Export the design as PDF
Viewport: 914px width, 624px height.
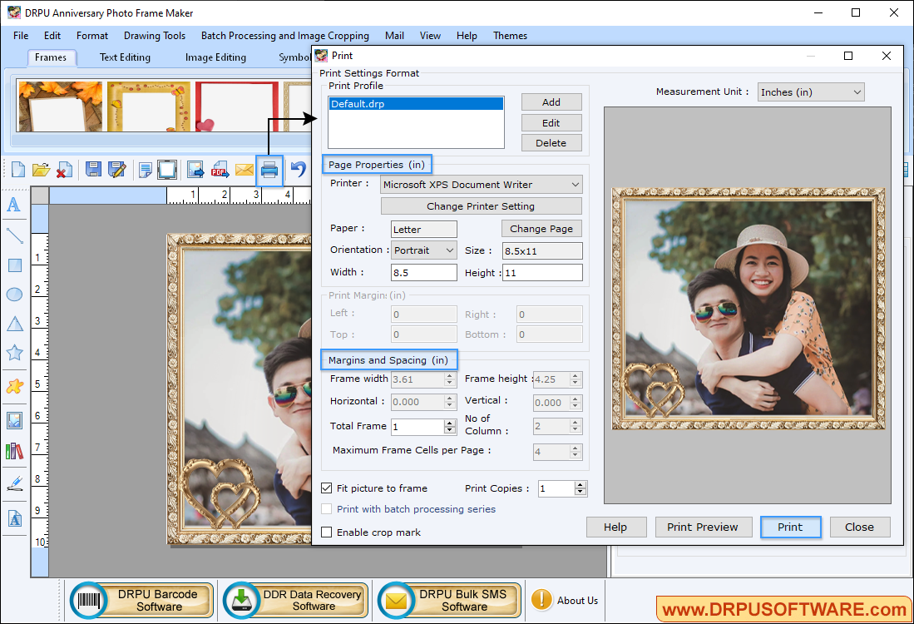point(220,171)
